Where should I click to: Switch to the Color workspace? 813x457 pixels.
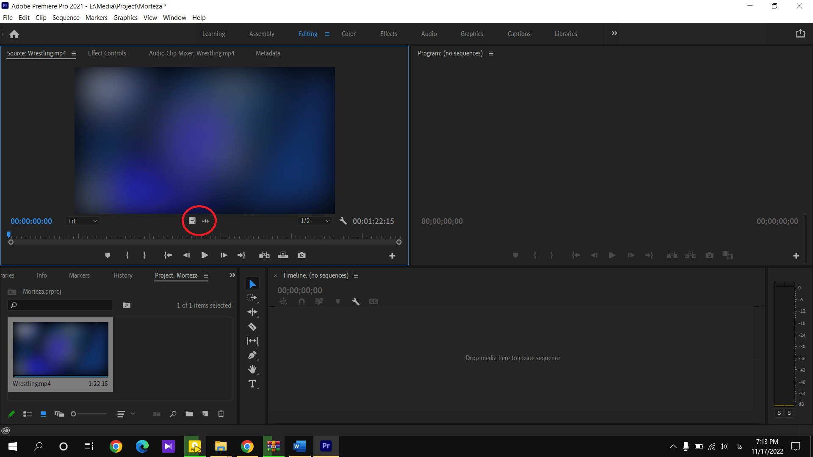(348, 33)
